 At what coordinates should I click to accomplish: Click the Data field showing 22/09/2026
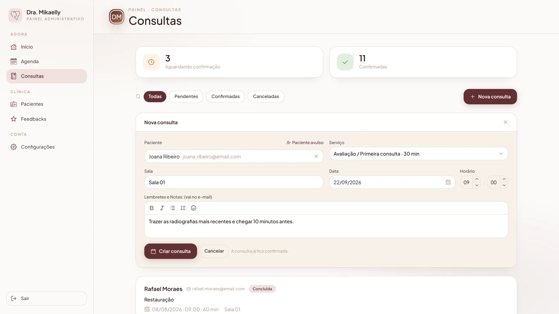coord(392,182)
